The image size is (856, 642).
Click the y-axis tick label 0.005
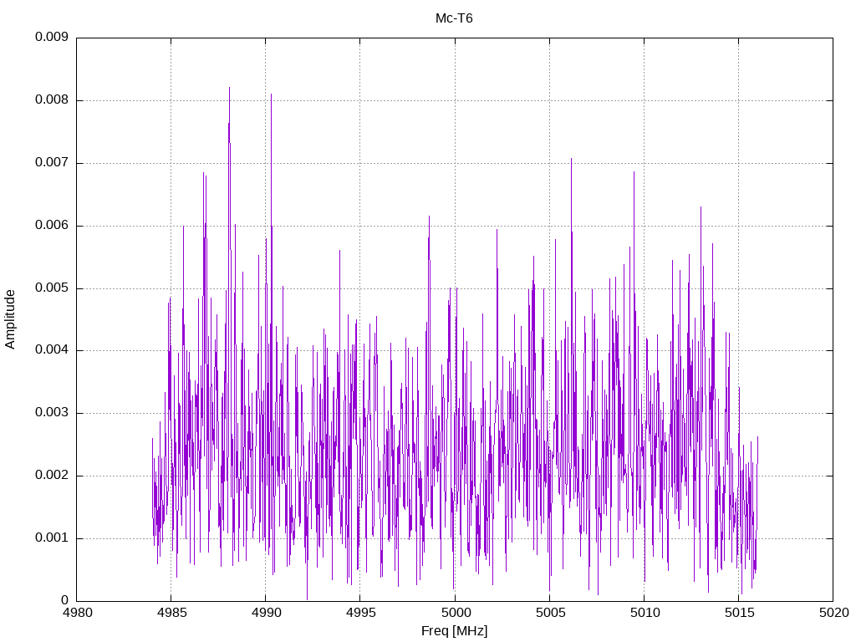(x=52, y=288)
